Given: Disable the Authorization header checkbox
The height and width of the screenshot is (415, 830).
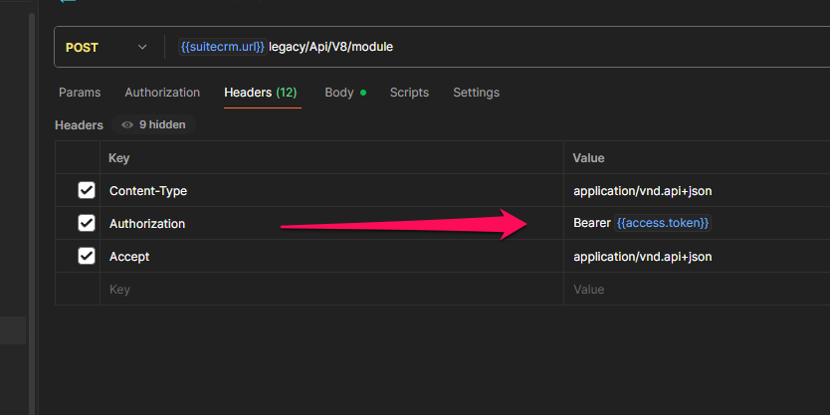Looking at the screenshot, I should coord(87,223).
